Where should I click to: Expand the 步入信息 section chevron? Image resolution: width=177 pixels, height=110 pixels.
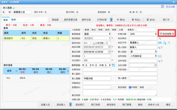pyautogui.click(x=14, y=8)
